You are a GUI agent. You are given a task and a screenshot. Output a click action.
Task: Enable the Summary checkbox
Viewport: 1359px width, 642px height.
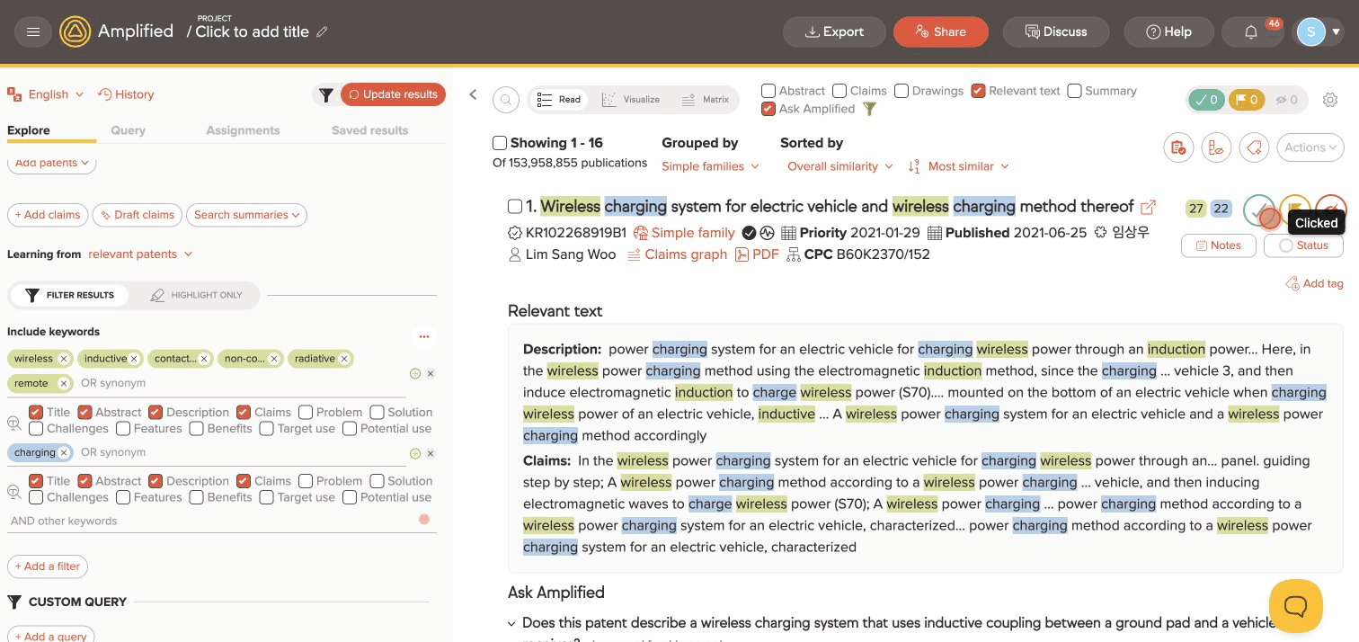[1075, 91]
